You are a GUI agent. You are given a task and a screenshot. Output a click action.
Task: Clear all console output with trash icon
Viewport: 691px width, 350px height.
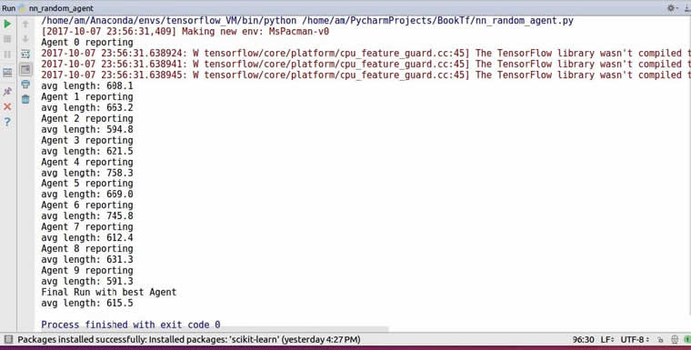tap(25, 99)
